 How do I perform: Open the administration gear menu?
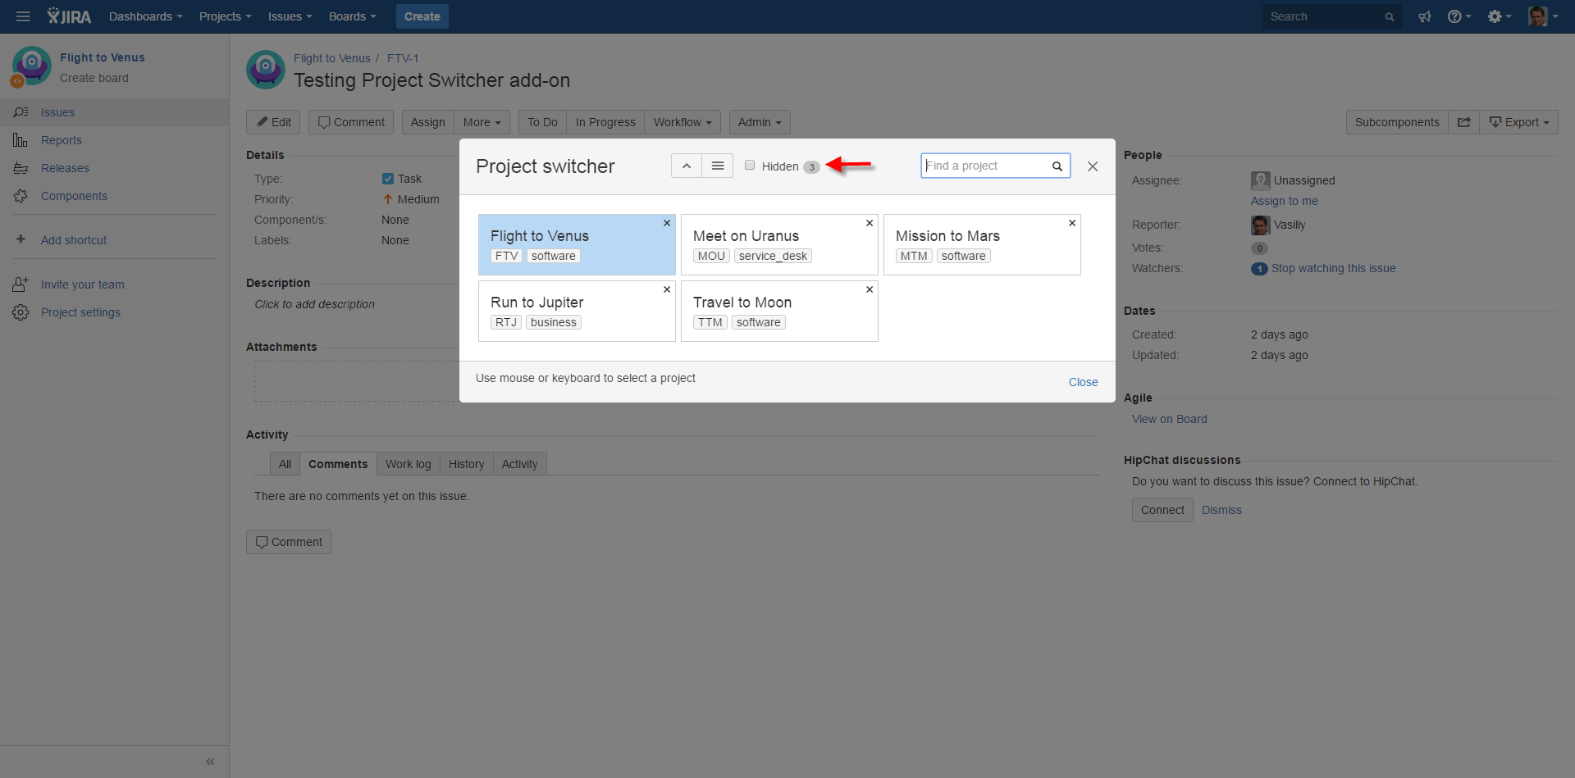1499,16
